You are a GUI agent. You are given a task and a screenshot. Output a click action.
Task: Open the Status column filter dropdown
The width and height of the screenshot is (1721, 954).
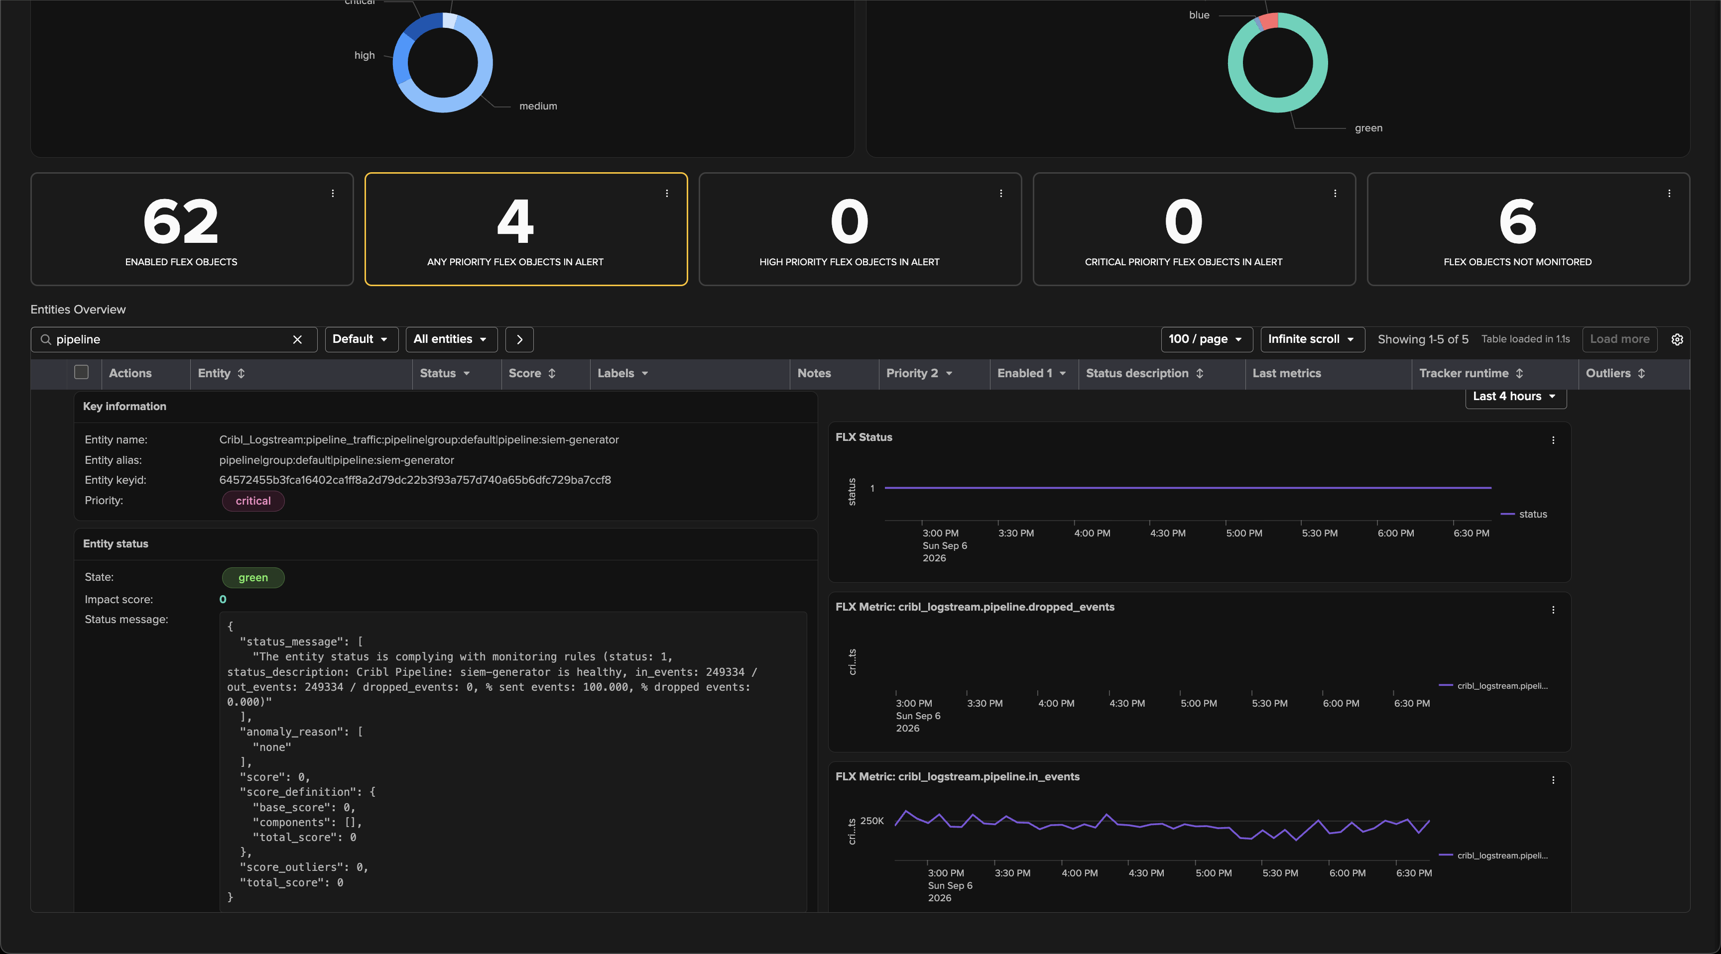tap(466, 374)
